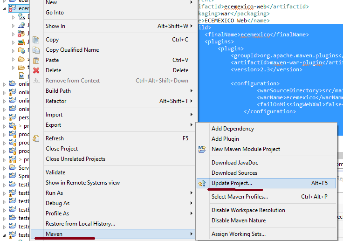Click the web resources folder globe icon
The height and width of the screenshot is (241, 343).
(x=21, y=50)
